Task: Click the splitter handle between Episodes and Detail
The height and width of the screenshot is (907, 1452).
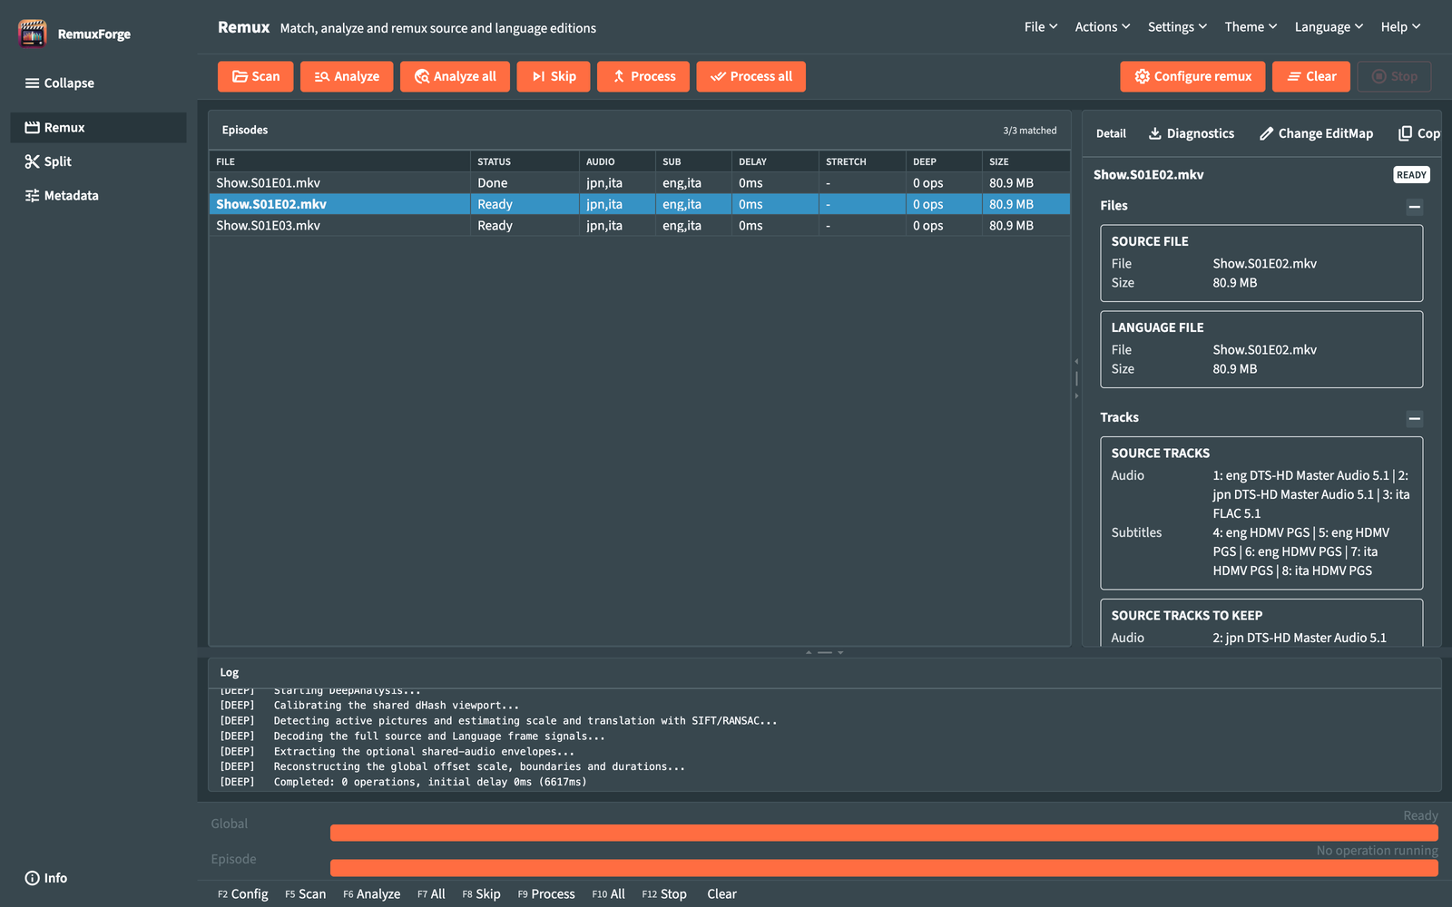Action: [x=1076, y=378]
